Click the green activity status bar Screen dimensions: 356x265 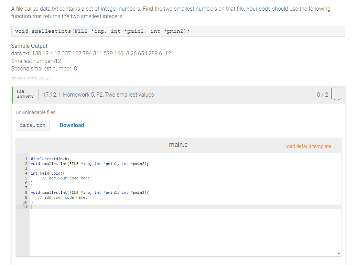[x=12, y=94]
